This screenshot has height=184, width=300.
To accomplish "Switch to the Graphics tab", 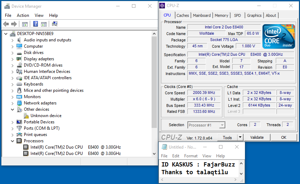I will tap(254, 15).
